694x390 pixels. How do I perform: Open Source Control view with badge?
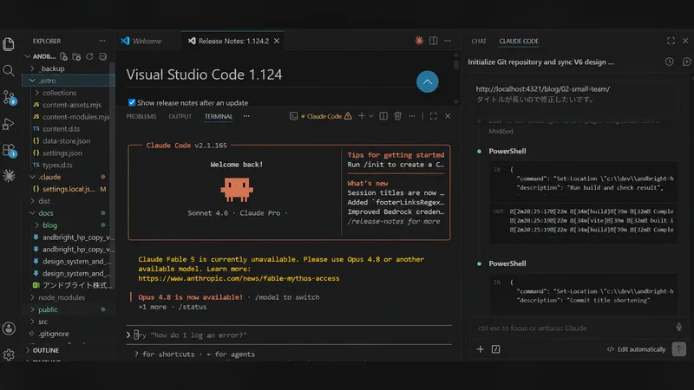click(10, 97)
